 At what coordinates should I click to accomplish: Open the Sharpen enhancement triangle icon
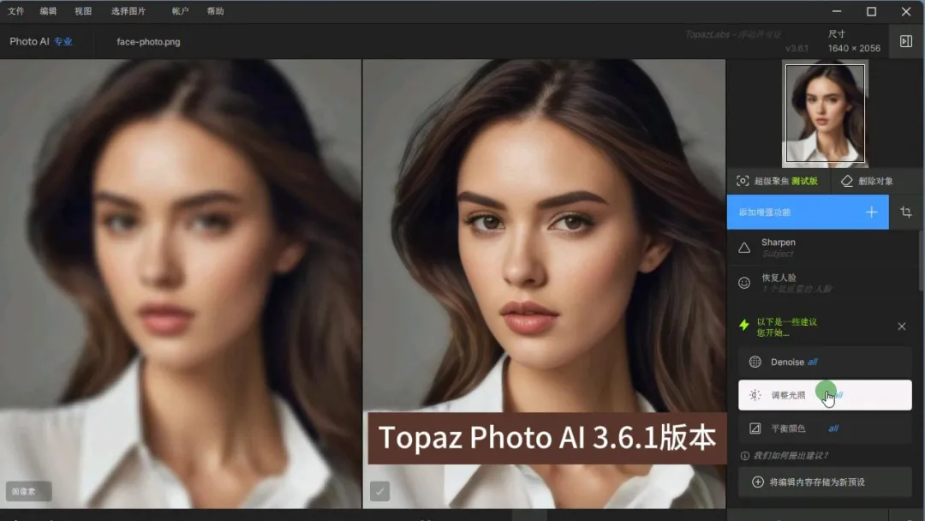744,248
